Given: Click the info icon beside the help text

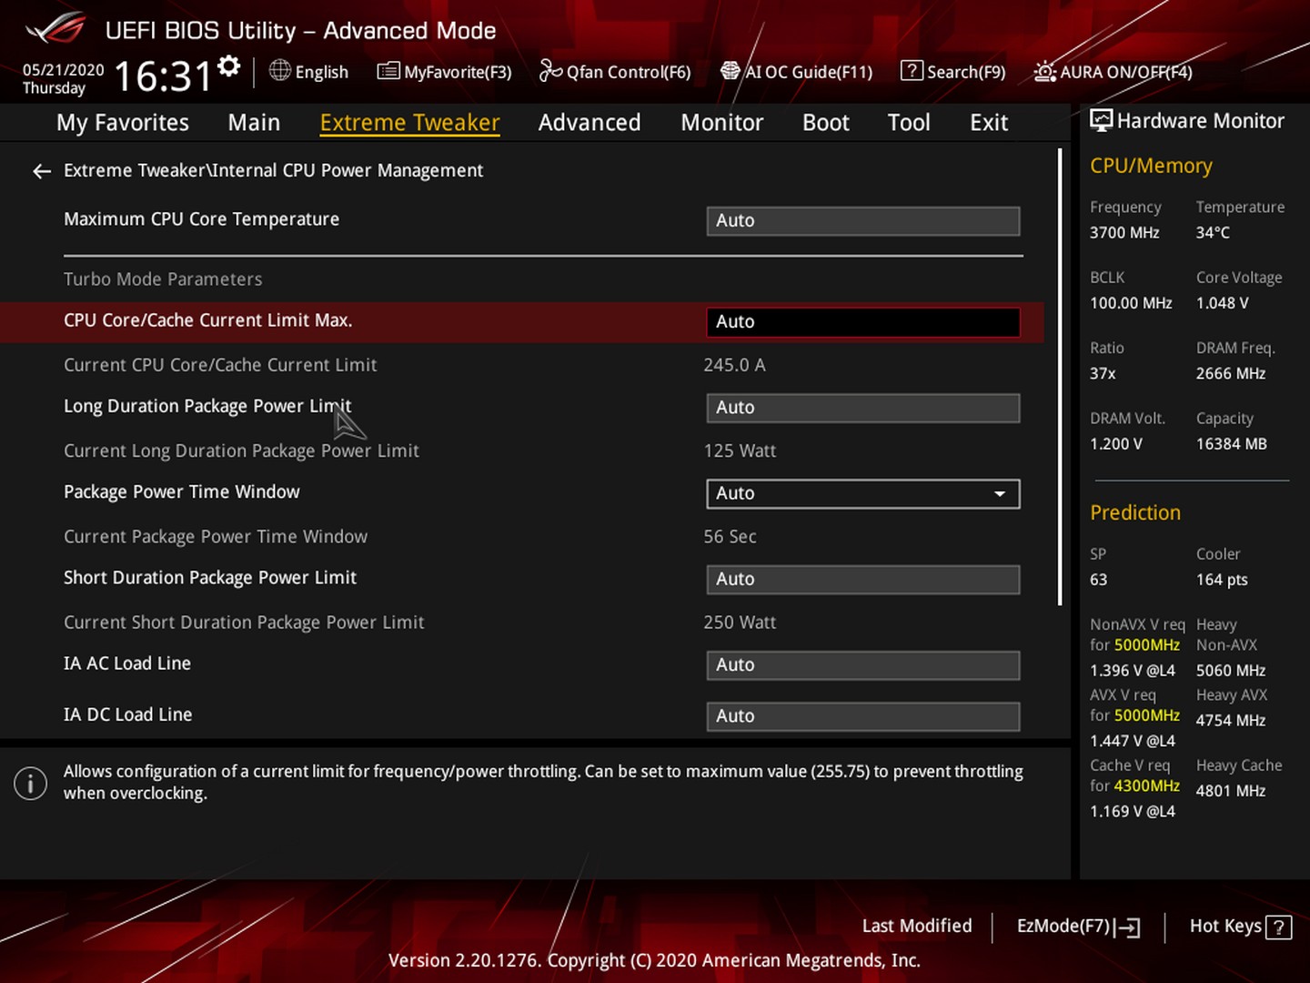Looking at the screenshot, I should pos(30,783).
